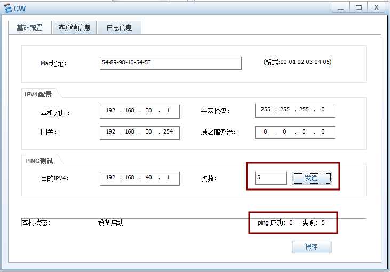
Task: Click the 254 octet in gateway field
Action: pyautogui.click(x=168, y=131)
